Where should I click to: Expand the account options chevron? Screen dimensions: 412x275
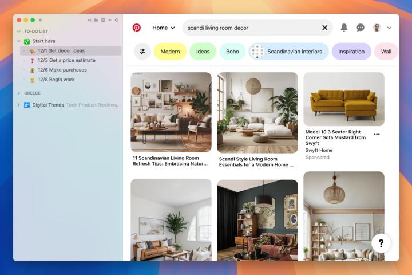[390, 27]
